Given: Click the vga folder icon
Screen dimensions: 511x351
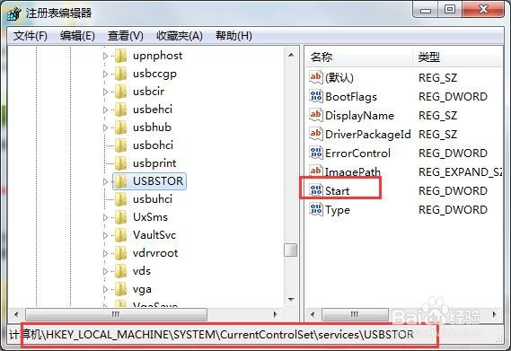Looking at the screenshot, I should click(121, 289).
